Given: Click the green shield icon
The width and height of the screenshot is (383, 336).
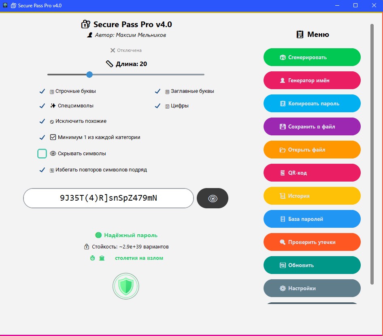Looking at the screenshot, I should [126, 286].
